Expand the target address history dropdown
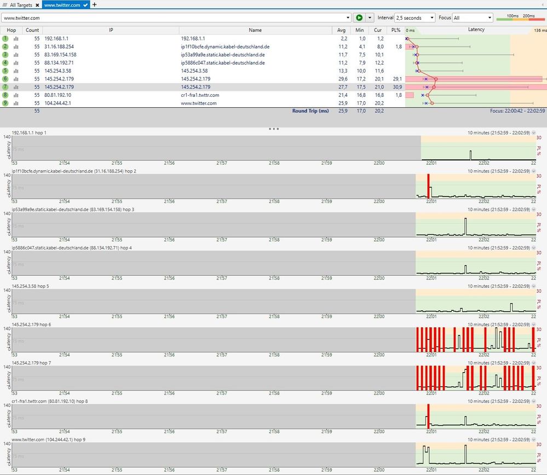Screen dimensions: 547x475 point(348,18)
